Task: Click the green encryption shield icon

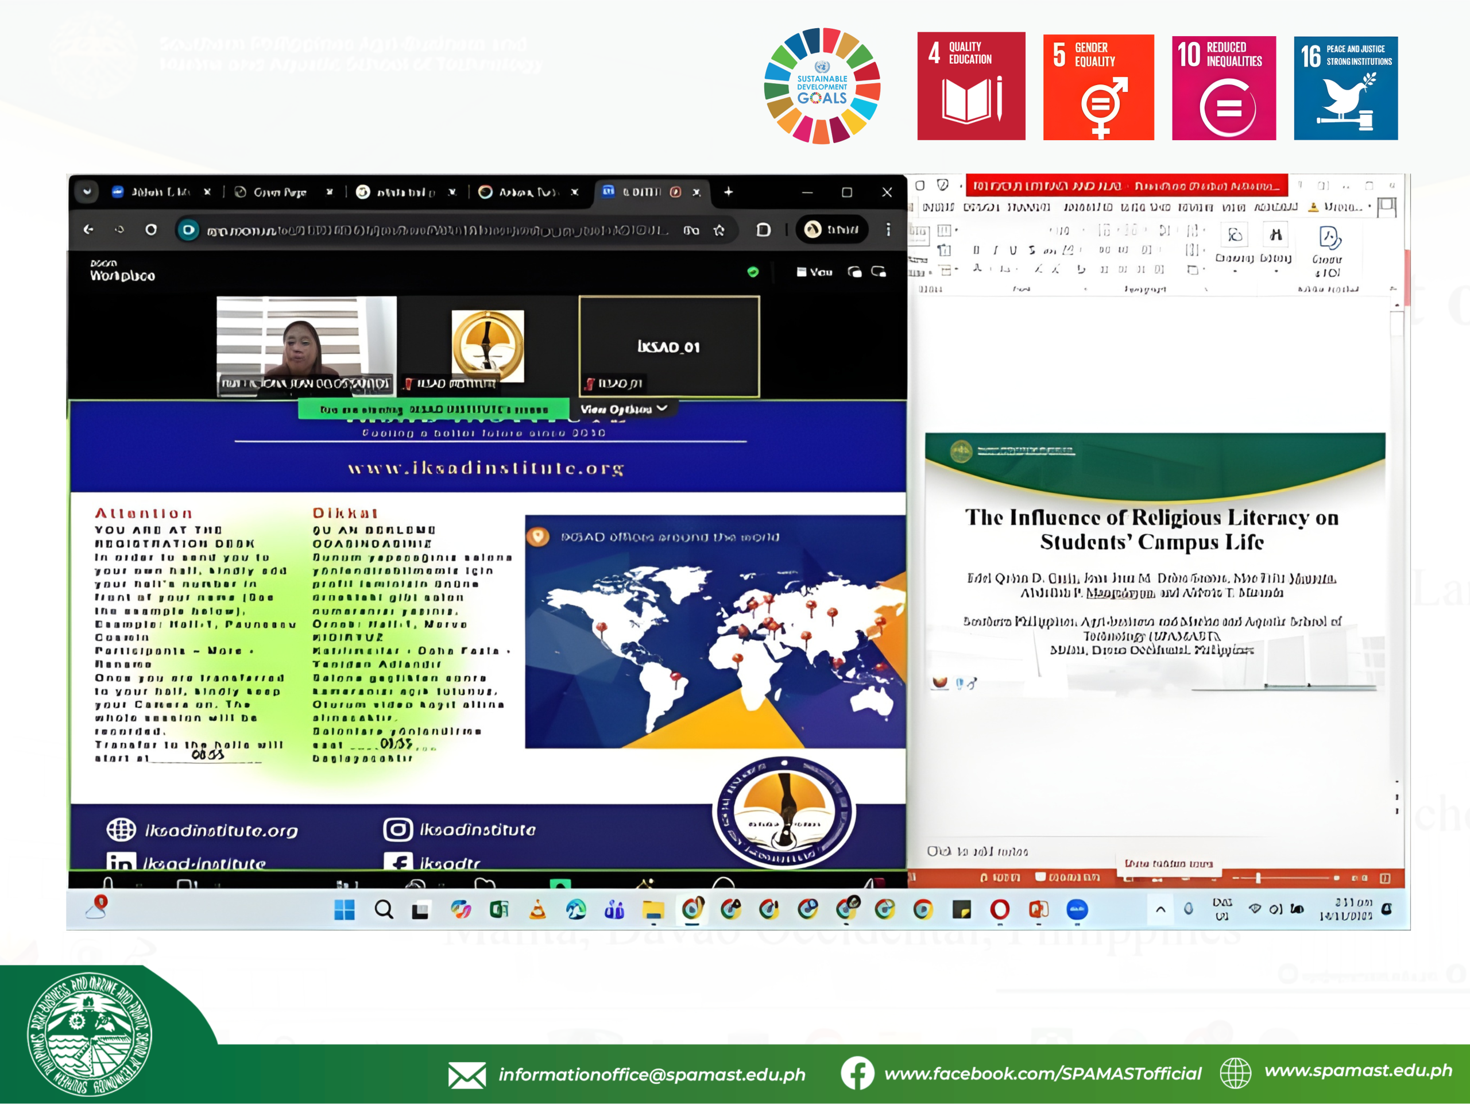Action: click(x=753, y=272)
